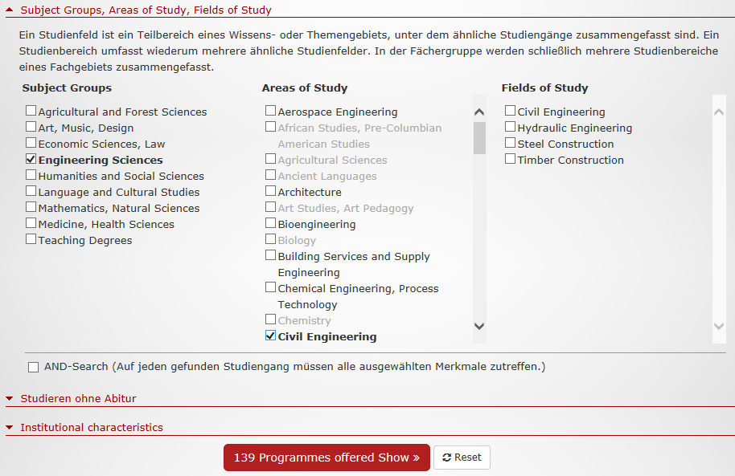Image resolution: width=735 pixels, height=476 pixels.
Task: Select Timber Construction field of study
Action: point(510,159)
